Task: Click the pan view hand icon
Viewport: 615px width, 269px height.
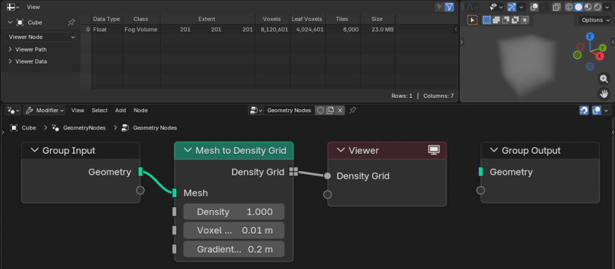Action: click(605, 94)
